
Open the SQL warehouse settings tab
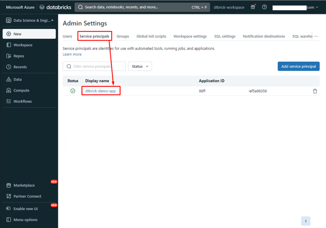302,36
